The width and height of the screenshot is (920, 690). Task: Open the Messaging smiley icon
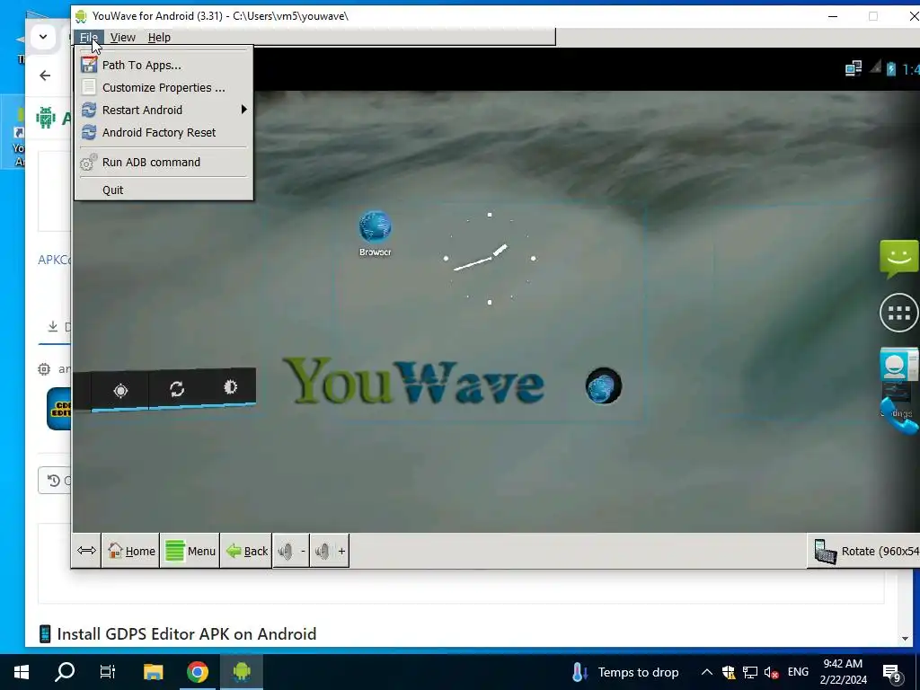pos(898,258)
